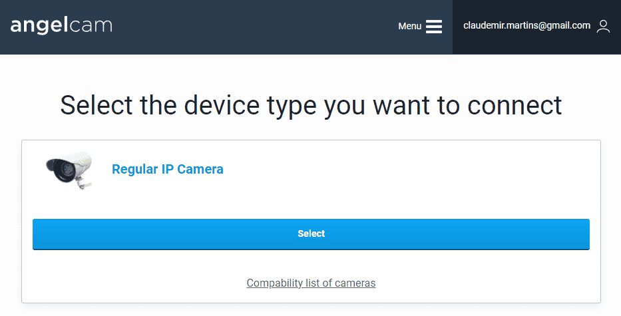Open the Compability list of cameras link
621x316 pixels.
click(311, 283)
